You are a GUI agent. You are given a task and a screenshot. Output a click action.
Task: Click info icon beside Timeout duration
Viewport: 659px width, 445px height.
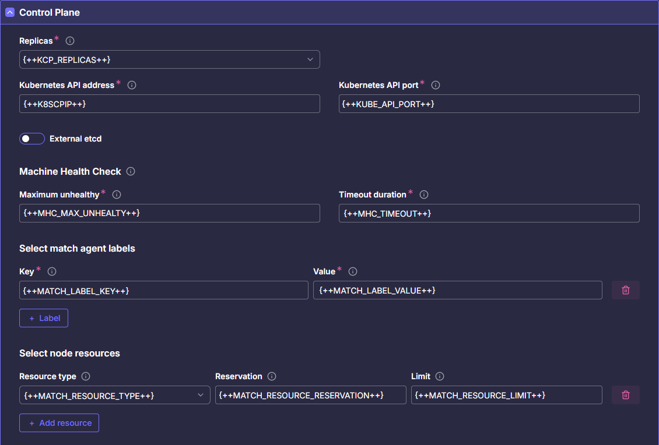(424, 195)
